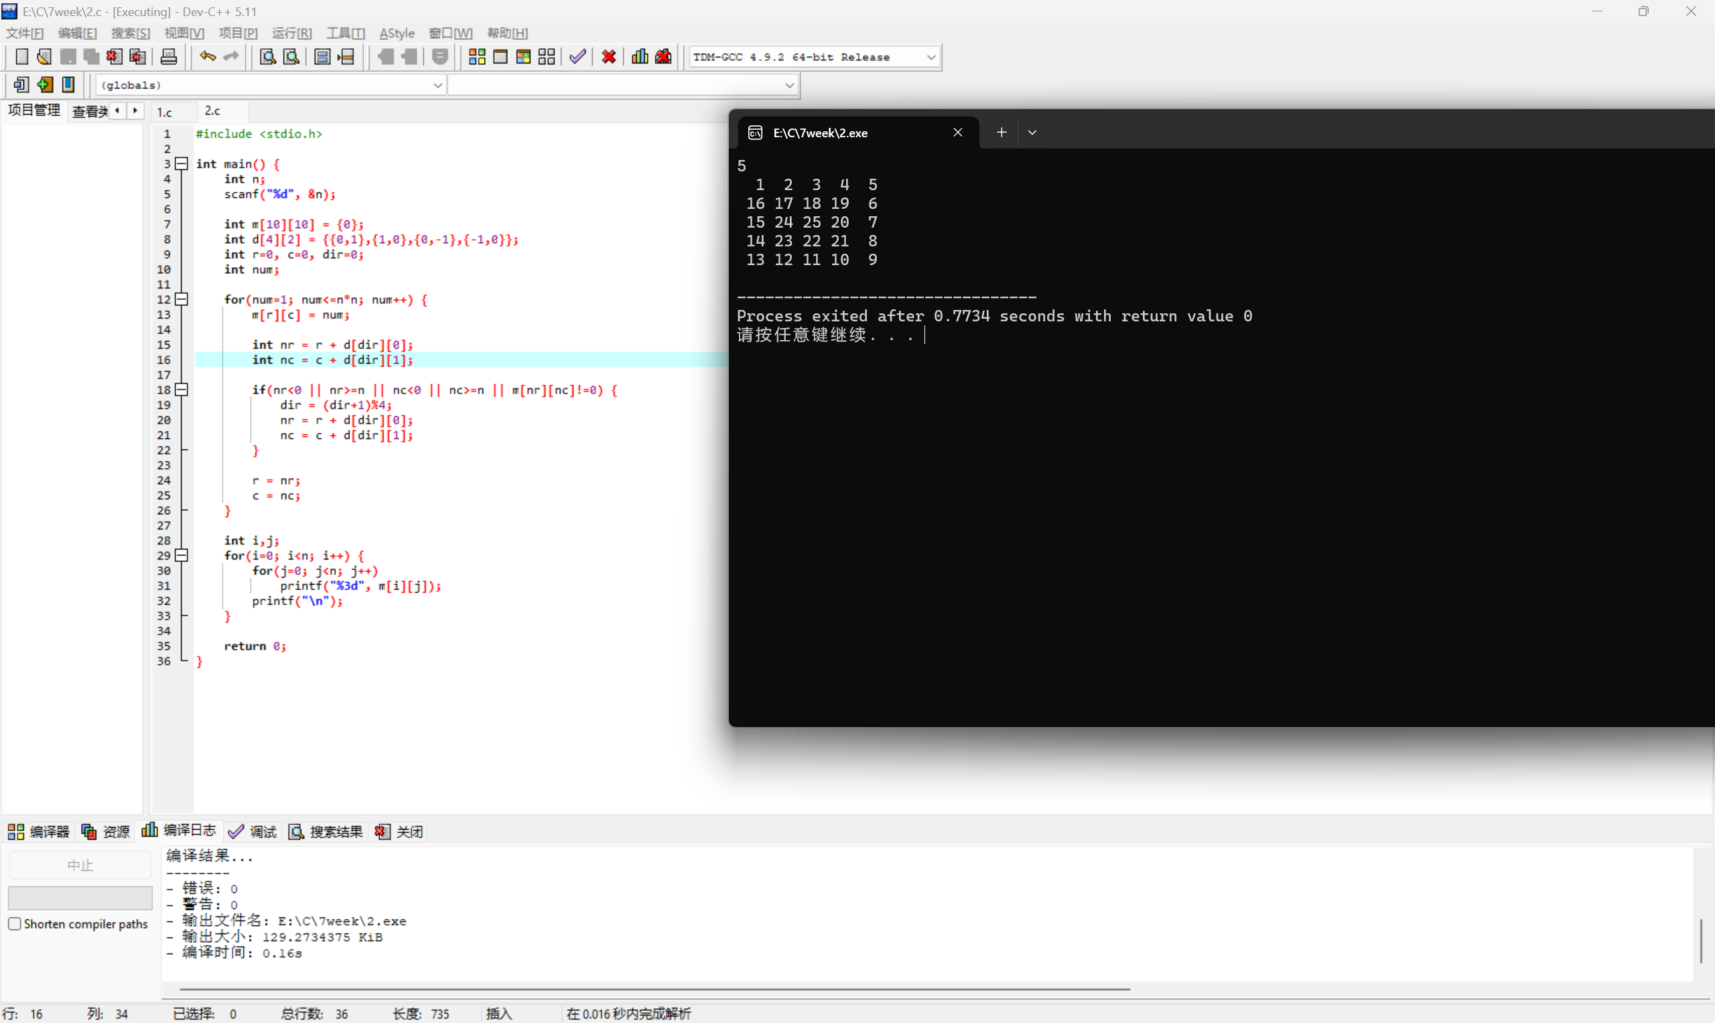The width and height of the screenshot is (1715, 1023).
Task: Click the Print toolbar icon
Action: click(x=168, y=56)
